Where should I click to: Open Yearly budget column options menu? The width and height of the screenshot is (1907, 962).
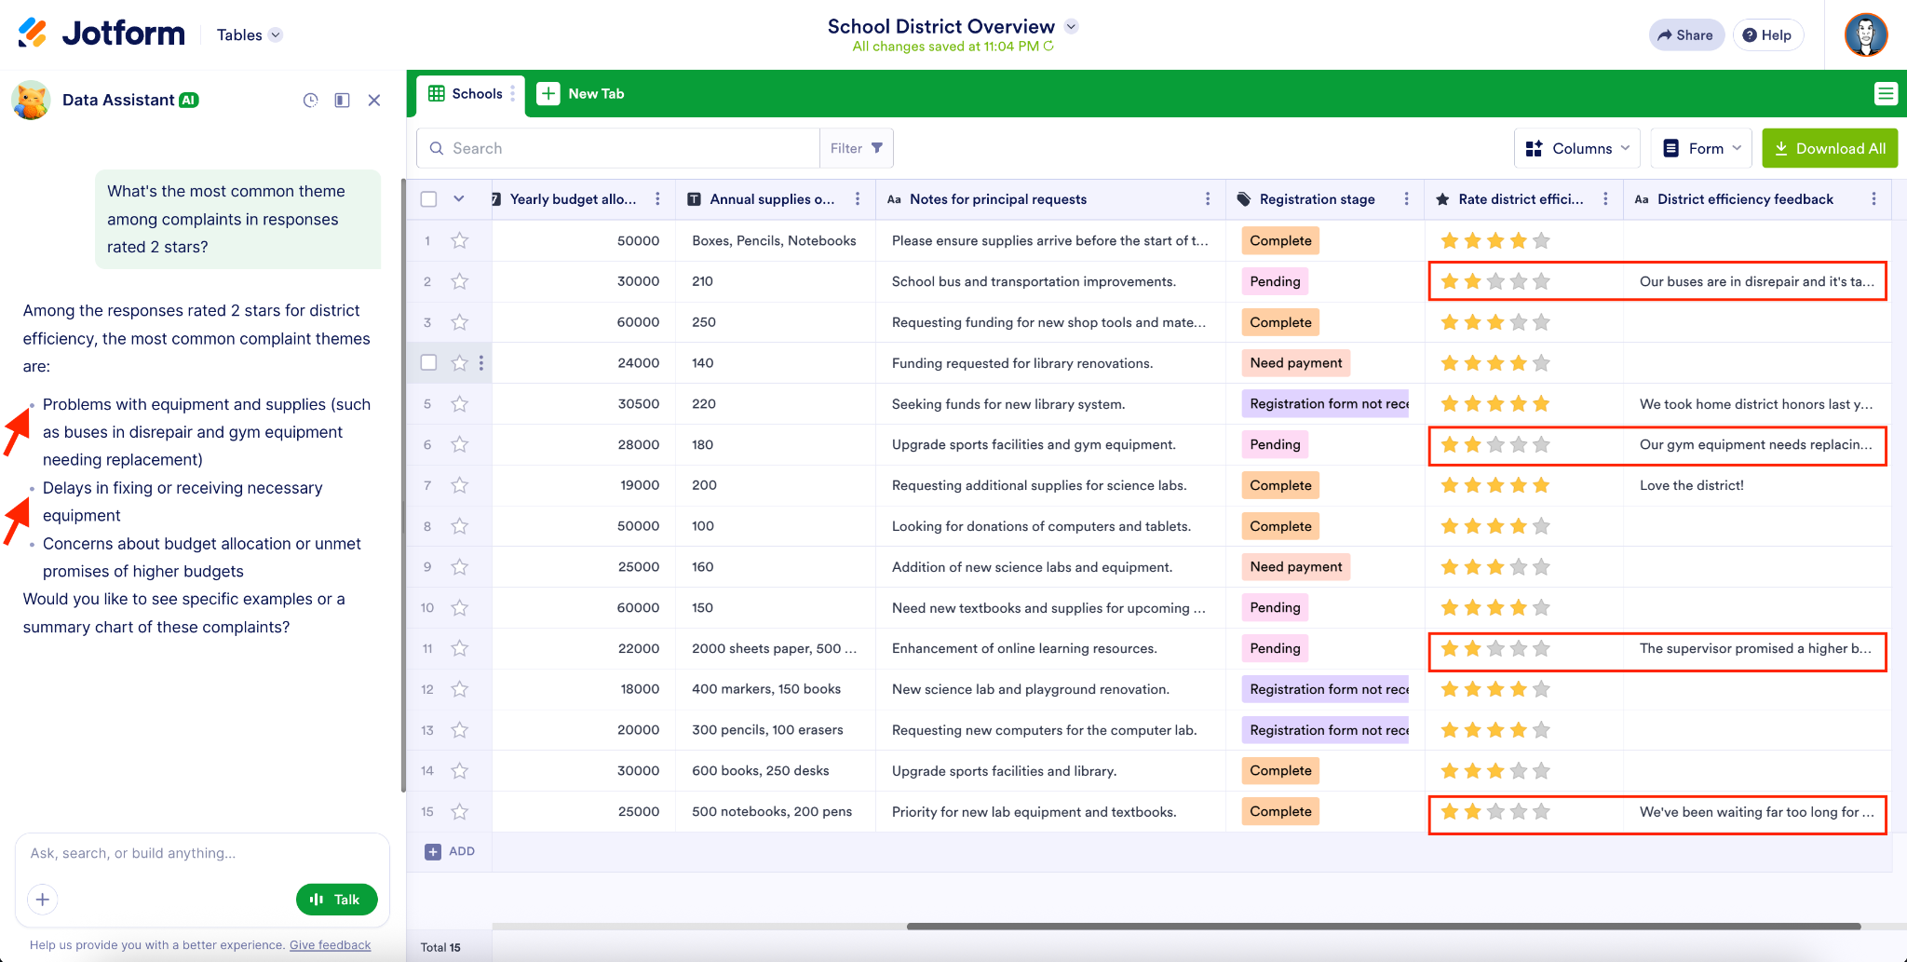[658, 199]
